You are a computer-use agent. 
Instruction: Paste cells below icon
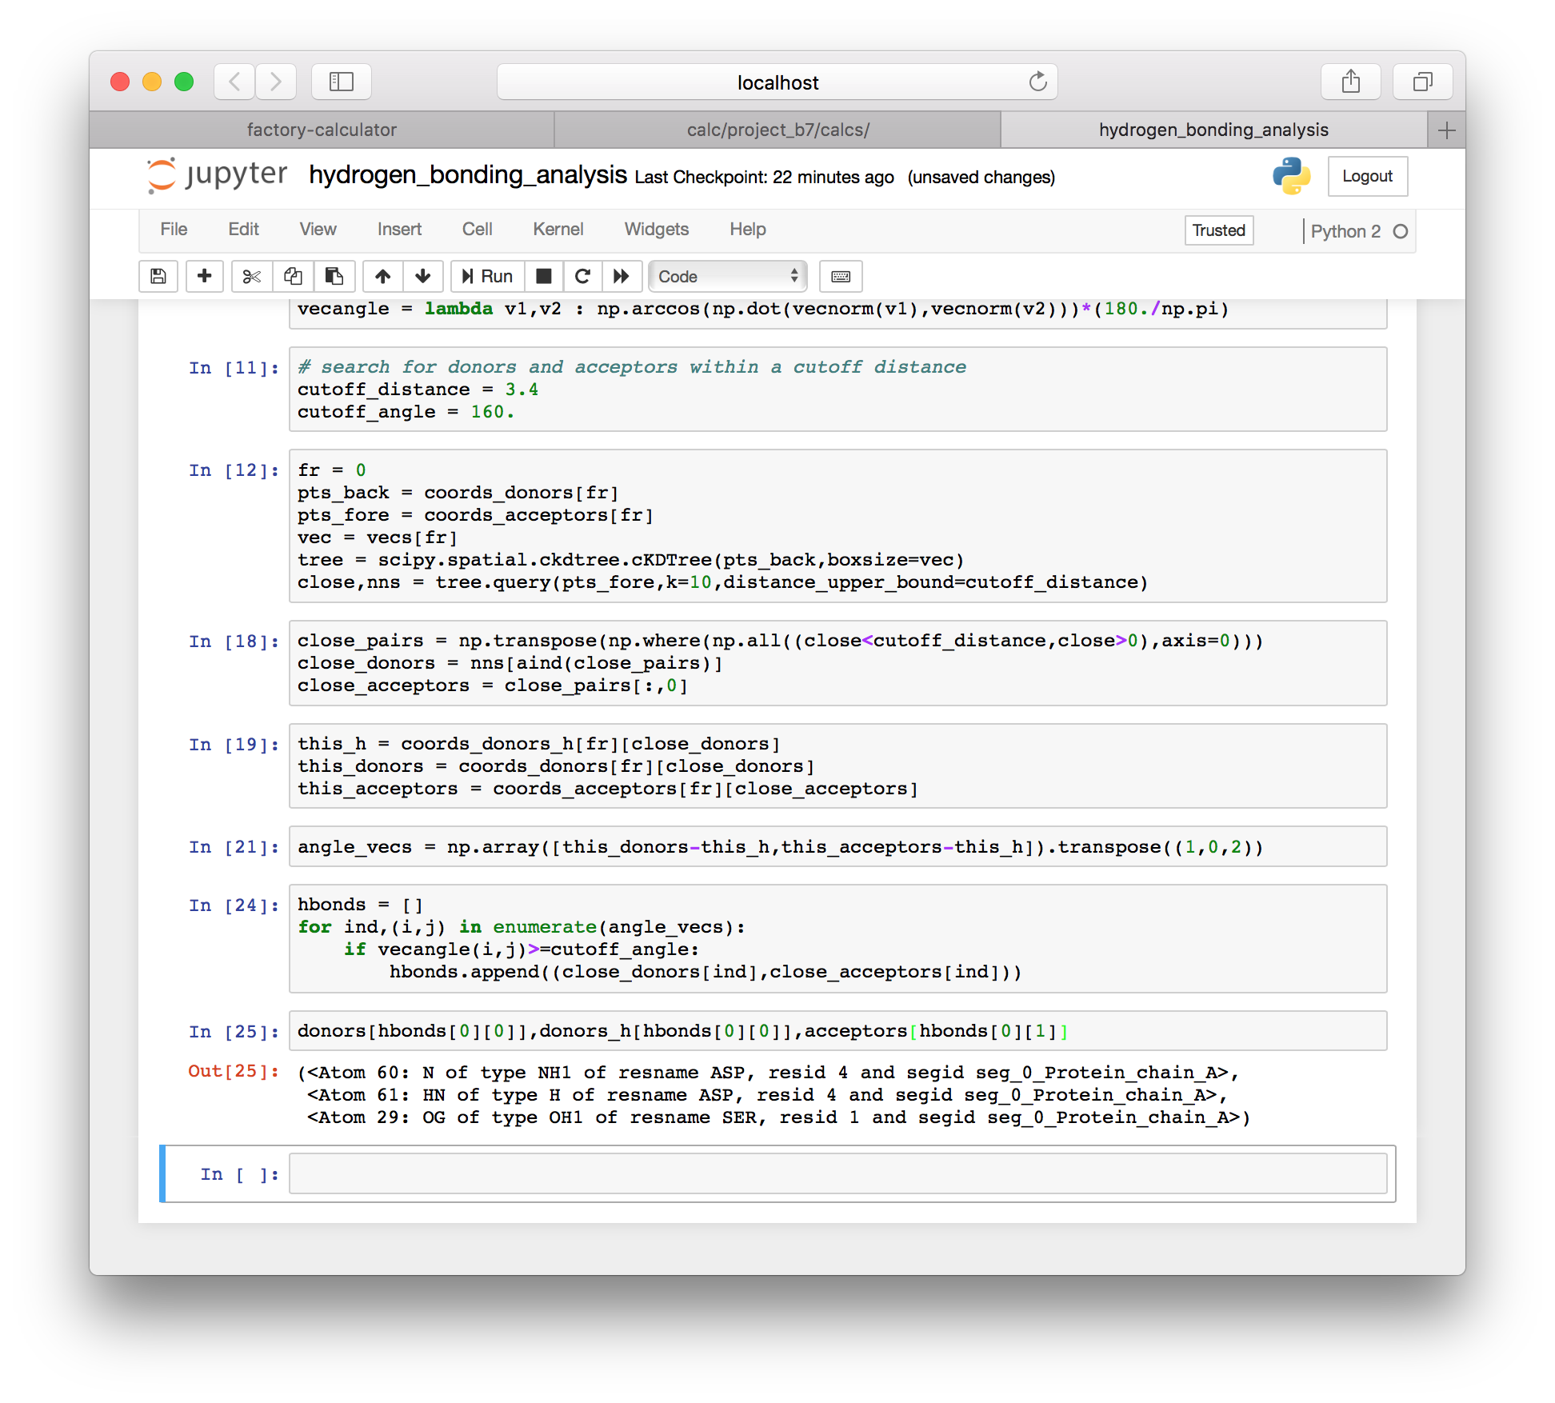[x=334, y=276]
